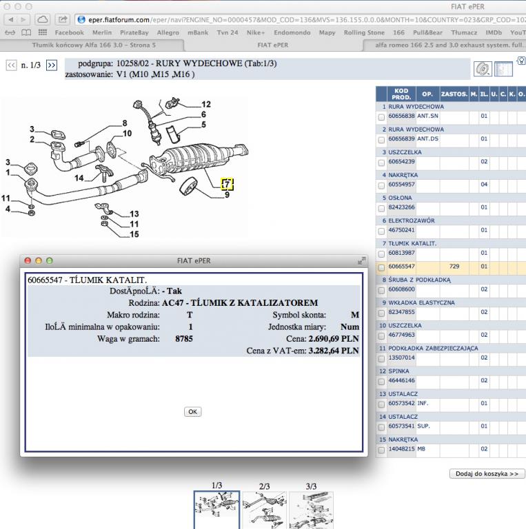Select diagram thumbnail 3/3

coord(311,509)
